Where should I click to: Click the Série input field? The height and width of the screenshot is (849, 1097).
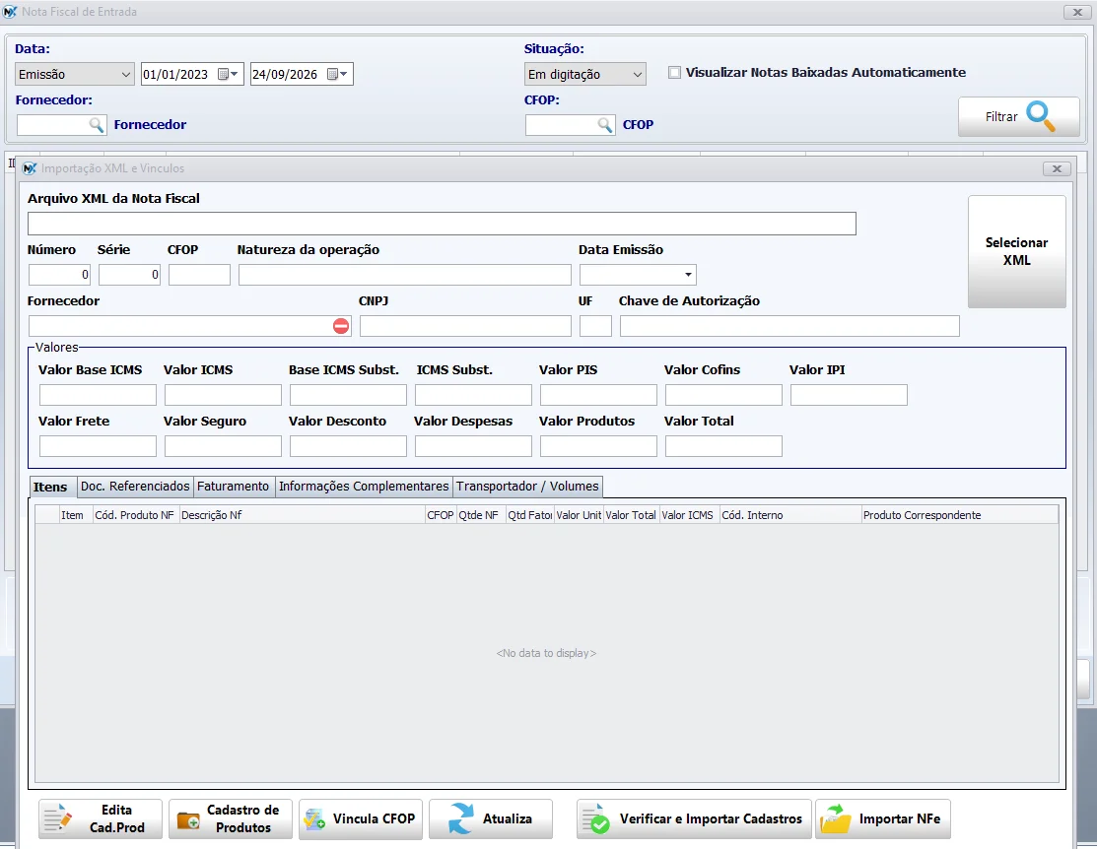point(129,275)
